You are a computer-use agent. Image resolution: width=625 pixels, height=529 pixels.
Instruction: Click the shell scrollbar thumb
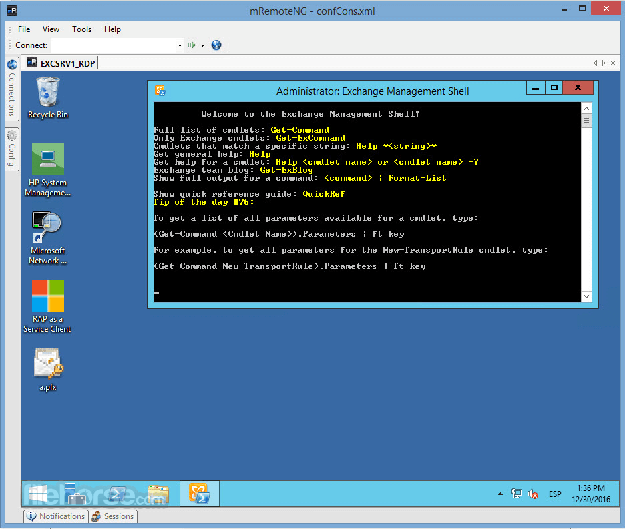[586, 121]
